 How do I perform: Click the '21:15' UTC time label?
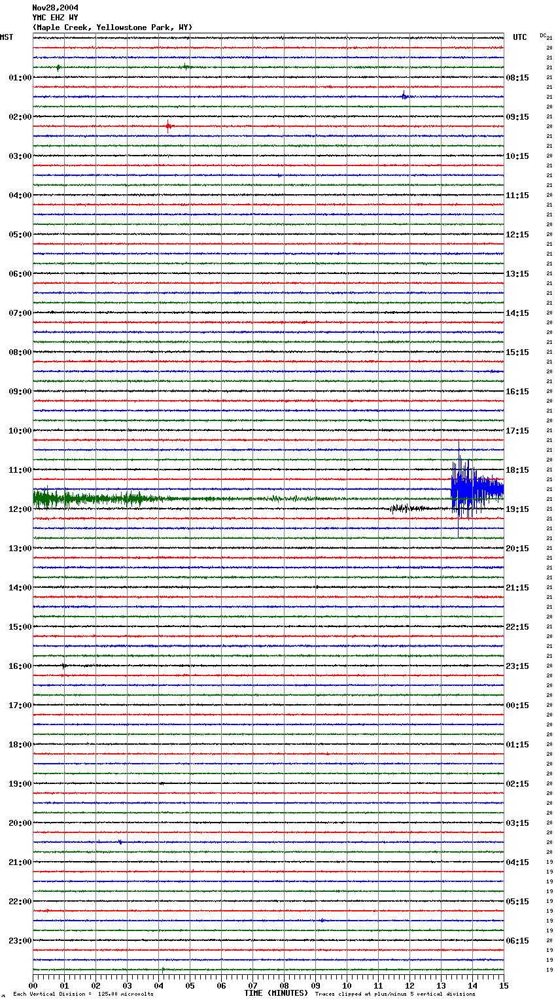click(x=517, y=588)
